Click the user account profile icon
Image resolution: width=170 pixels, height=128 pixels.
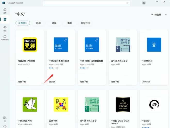[x=144, y=3]
